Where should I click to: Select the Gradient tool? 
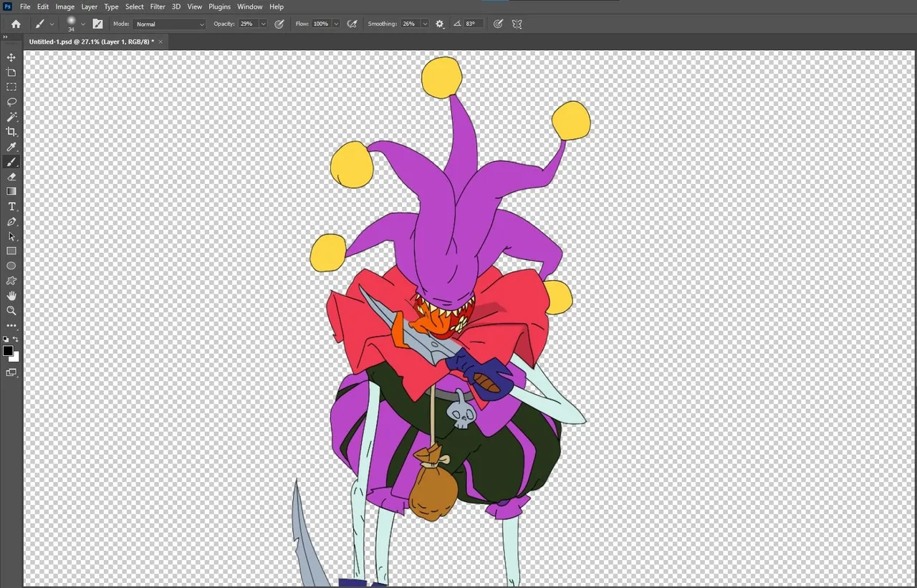click(11, 191)
